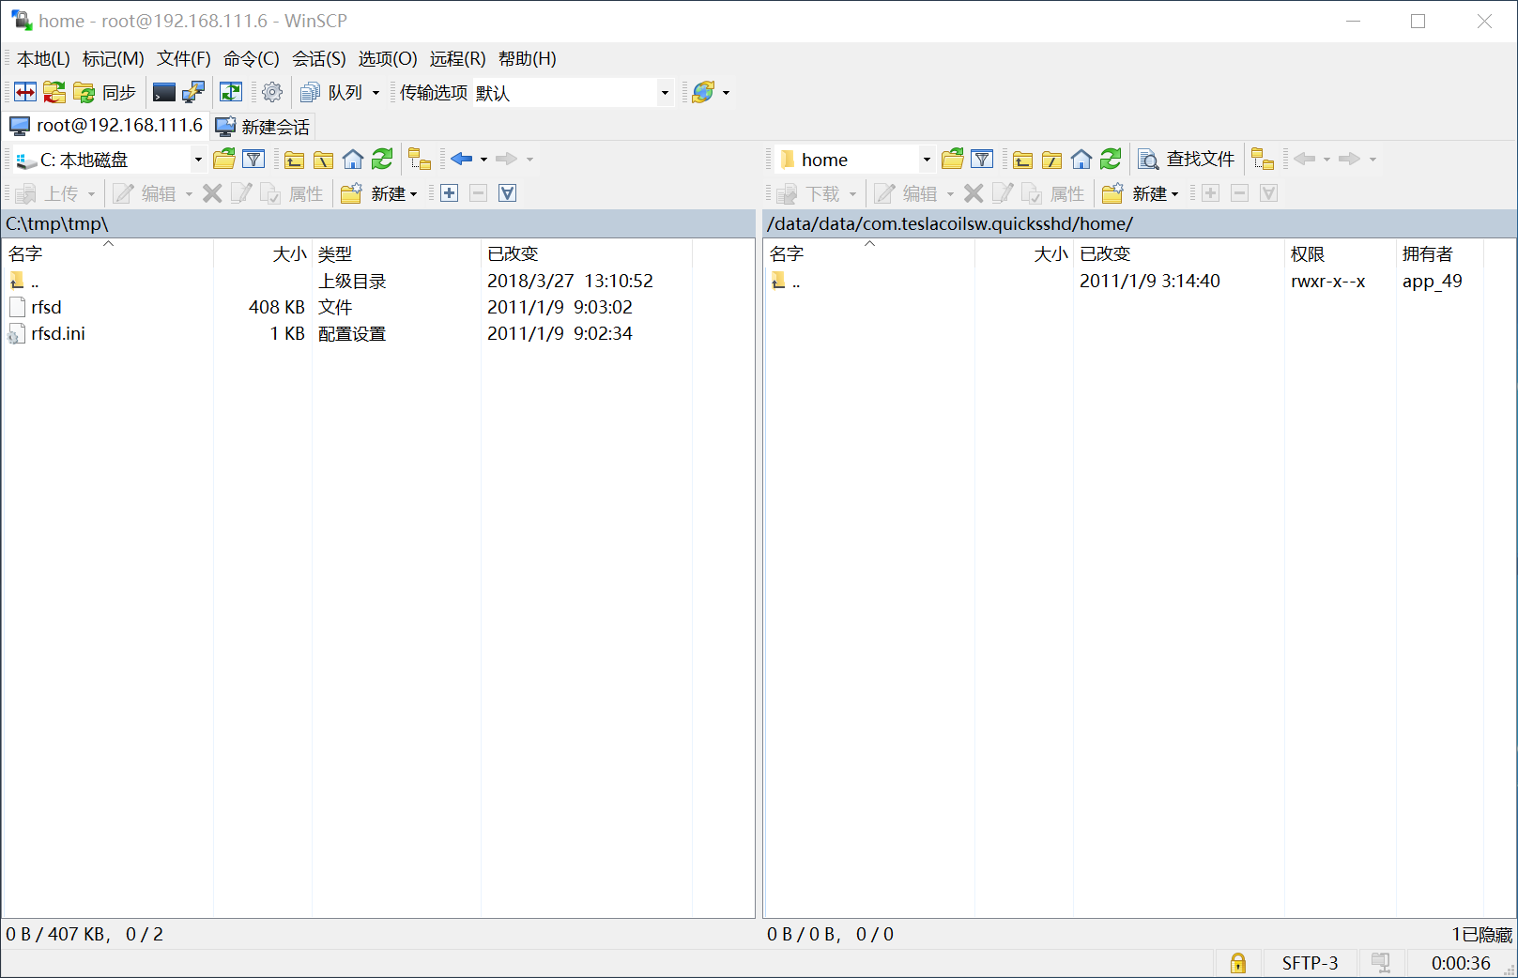The width and height of the screenshot is (1518, 978).
Task: Open the 远程(R) menu
Action: (x=458, y=59)
